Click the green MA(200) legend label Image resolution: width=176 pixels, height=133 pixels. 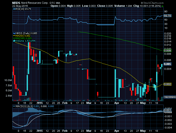[24, 38]
